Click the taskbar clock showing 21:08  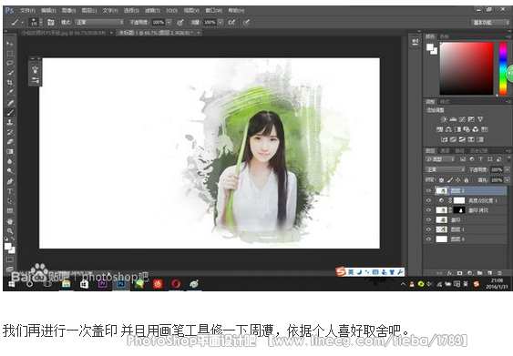[497, 283]
